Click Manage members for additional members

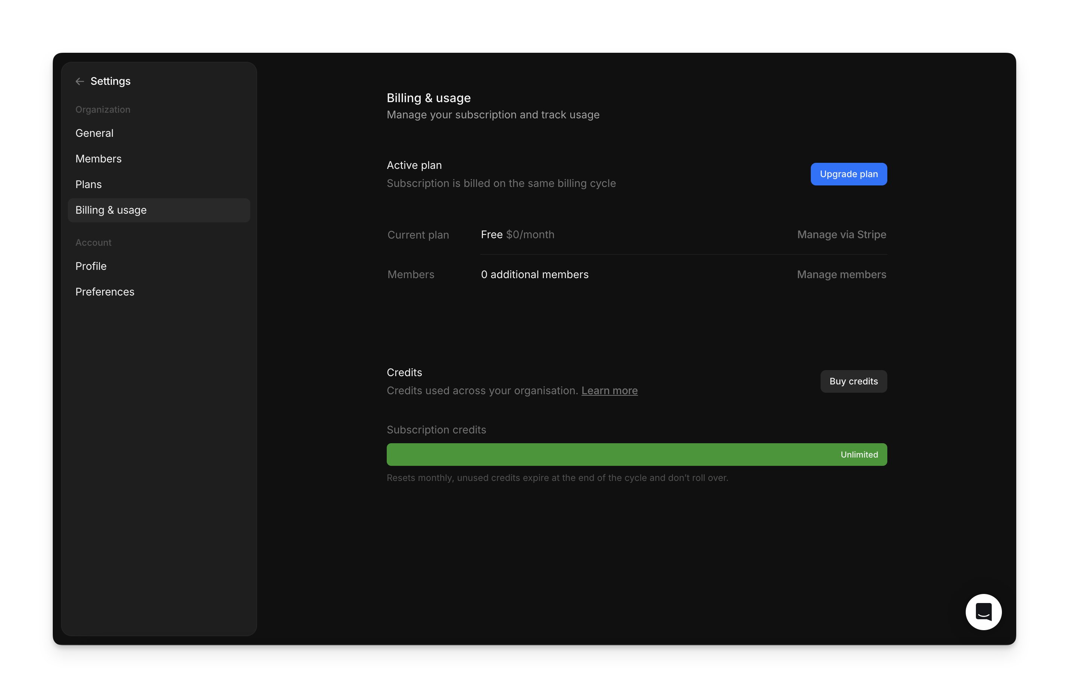pyautogui.click(x=841, y=274)
